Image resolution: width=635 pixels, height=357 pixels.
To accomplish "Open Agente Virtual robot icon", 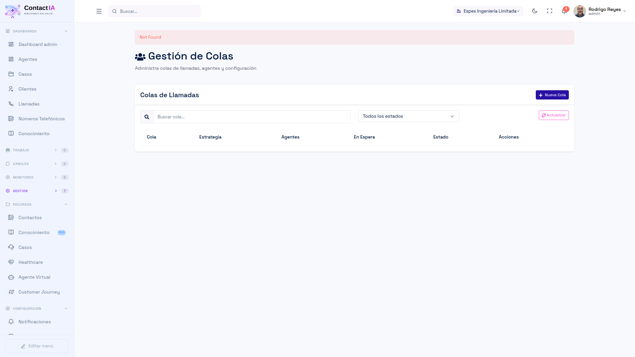I will pyautogui.click(x=11, y=277).
